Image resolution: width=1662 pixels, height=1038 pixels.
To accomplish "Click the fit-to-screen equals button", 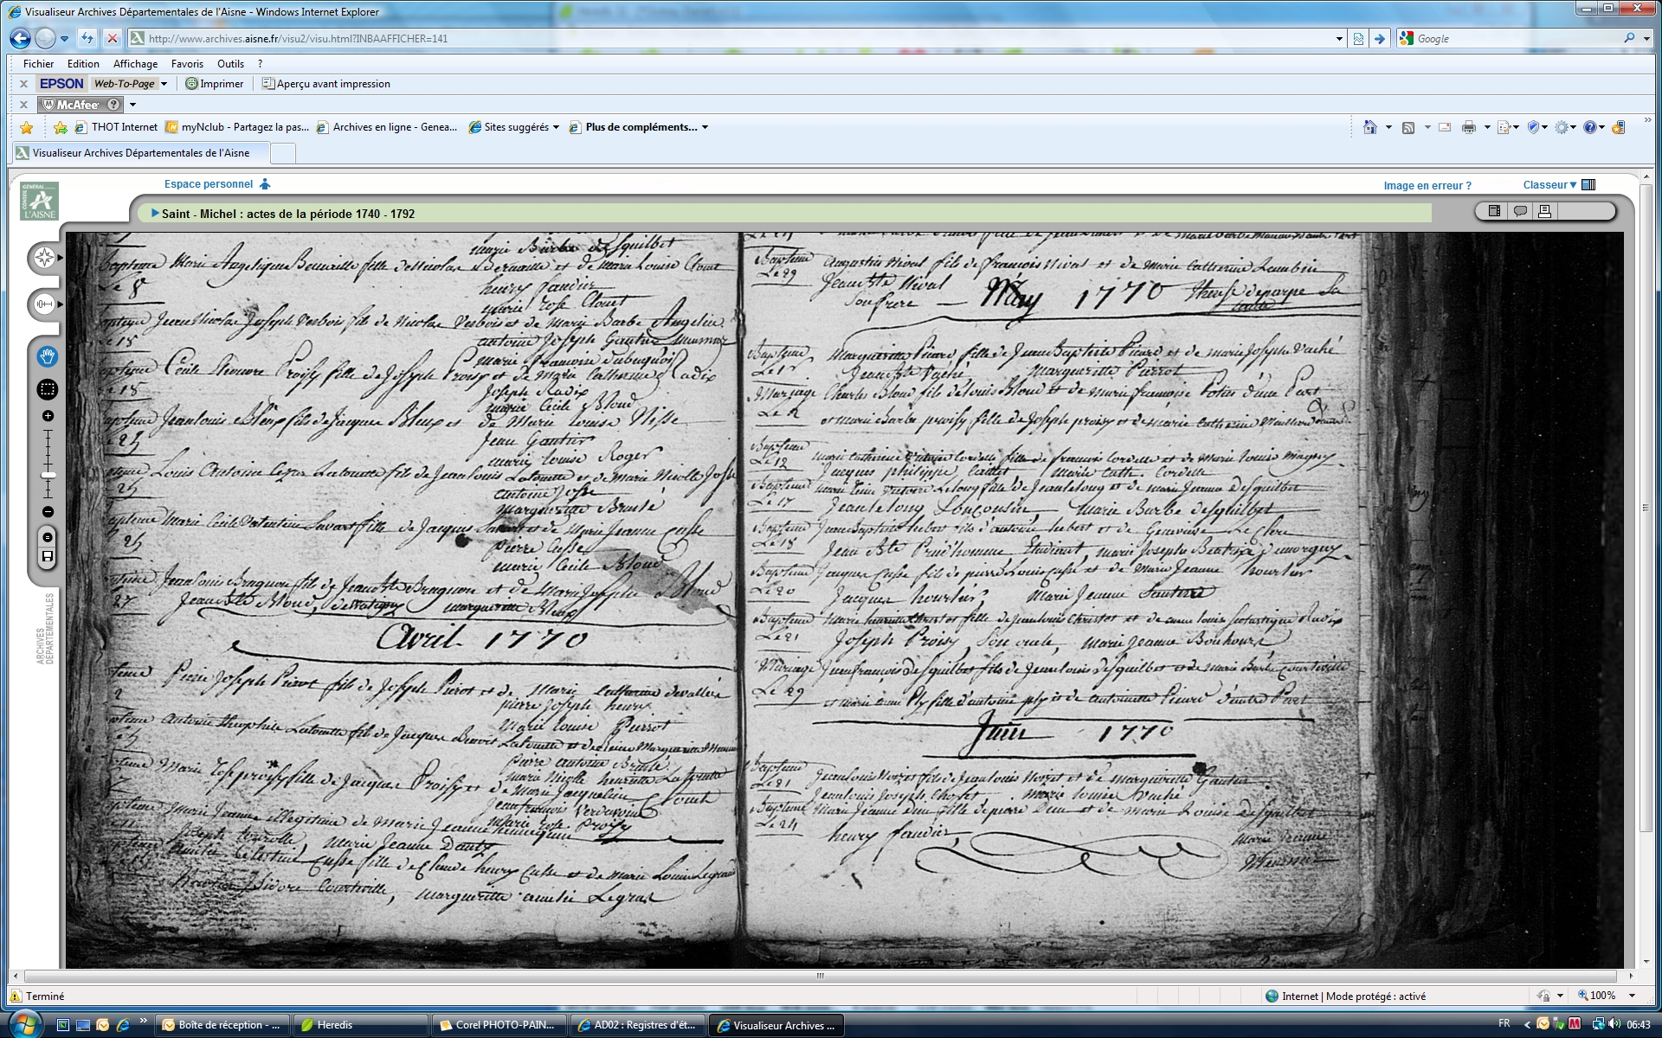I will 48,537.
